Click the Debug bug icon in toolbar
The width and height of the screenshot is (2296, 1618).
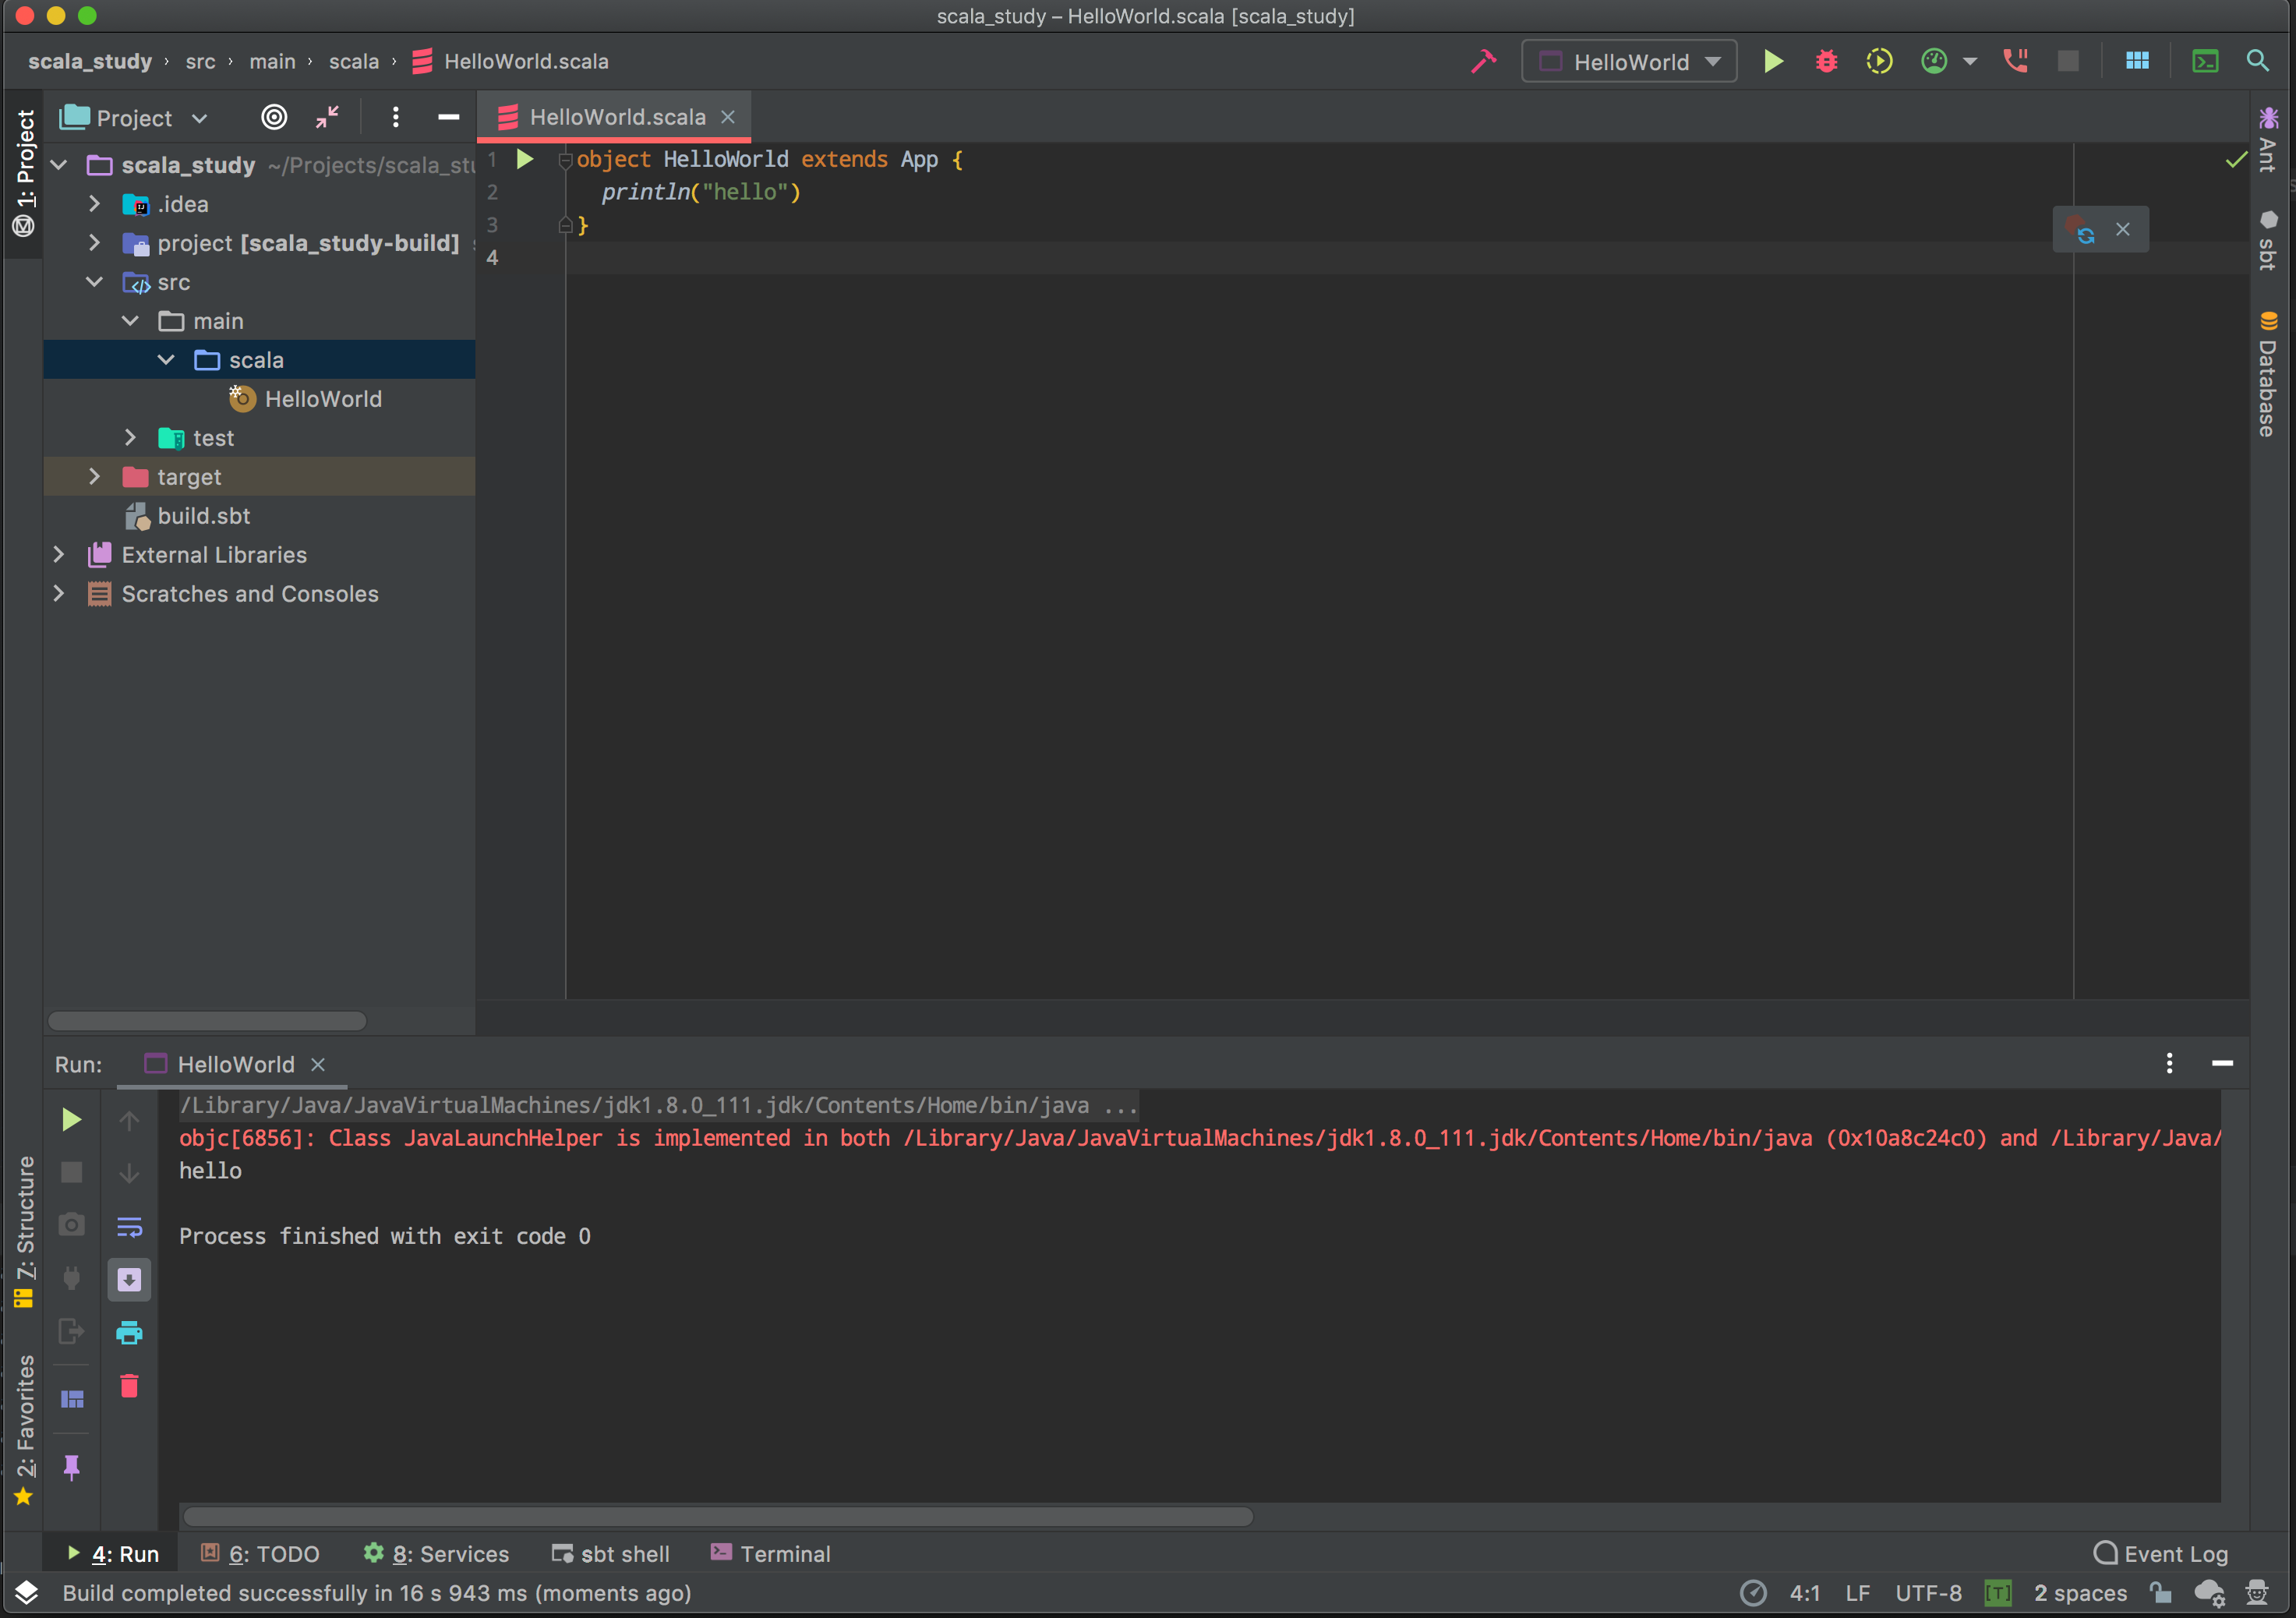point(1826,62)
